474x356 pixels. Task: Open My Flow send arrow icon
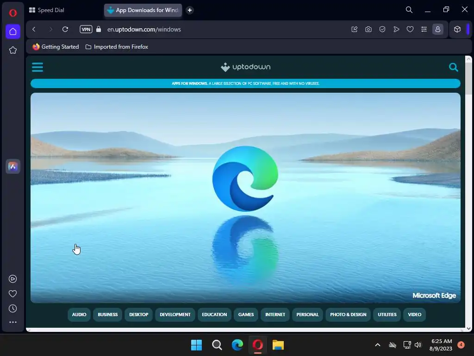(396, 29)
